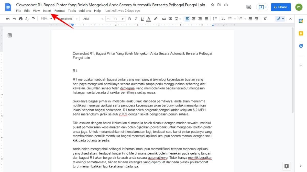Open the Arial font dropdown
Viewport: 307px width, 172px height.
point(93,19)
